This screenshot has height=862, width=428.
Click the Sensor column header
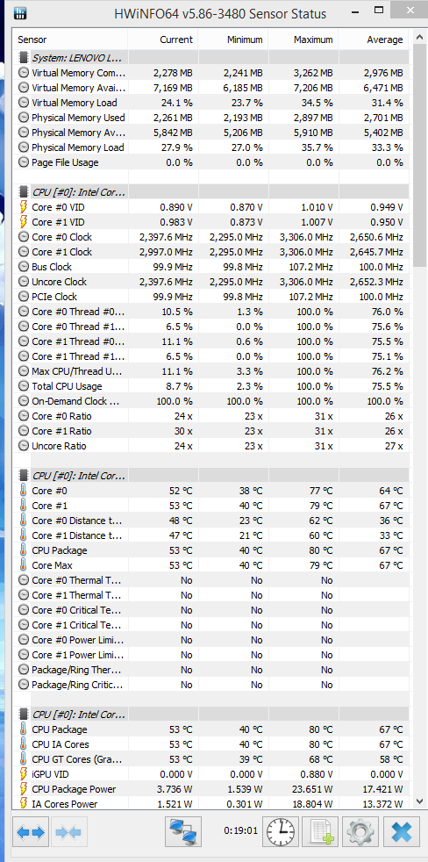click(70, 40)
